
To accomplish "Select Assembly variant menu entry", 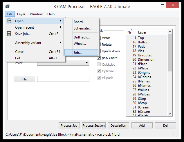I will [35, 43].
